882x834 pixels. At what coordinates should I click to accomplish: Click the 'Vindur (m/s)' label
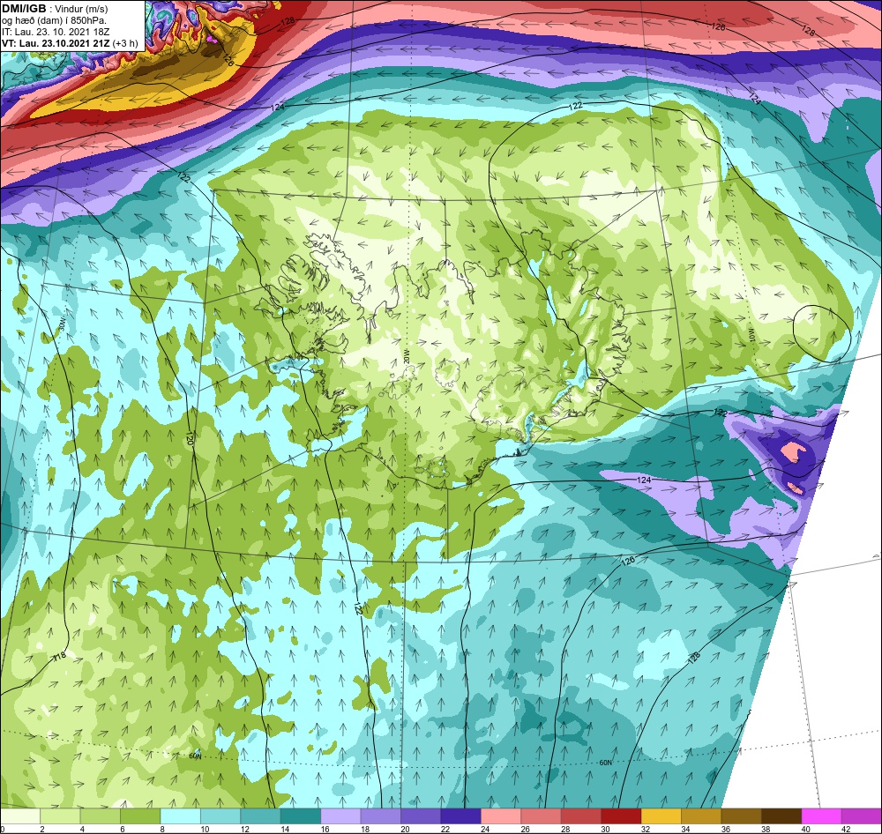click(x=83, y=10)
